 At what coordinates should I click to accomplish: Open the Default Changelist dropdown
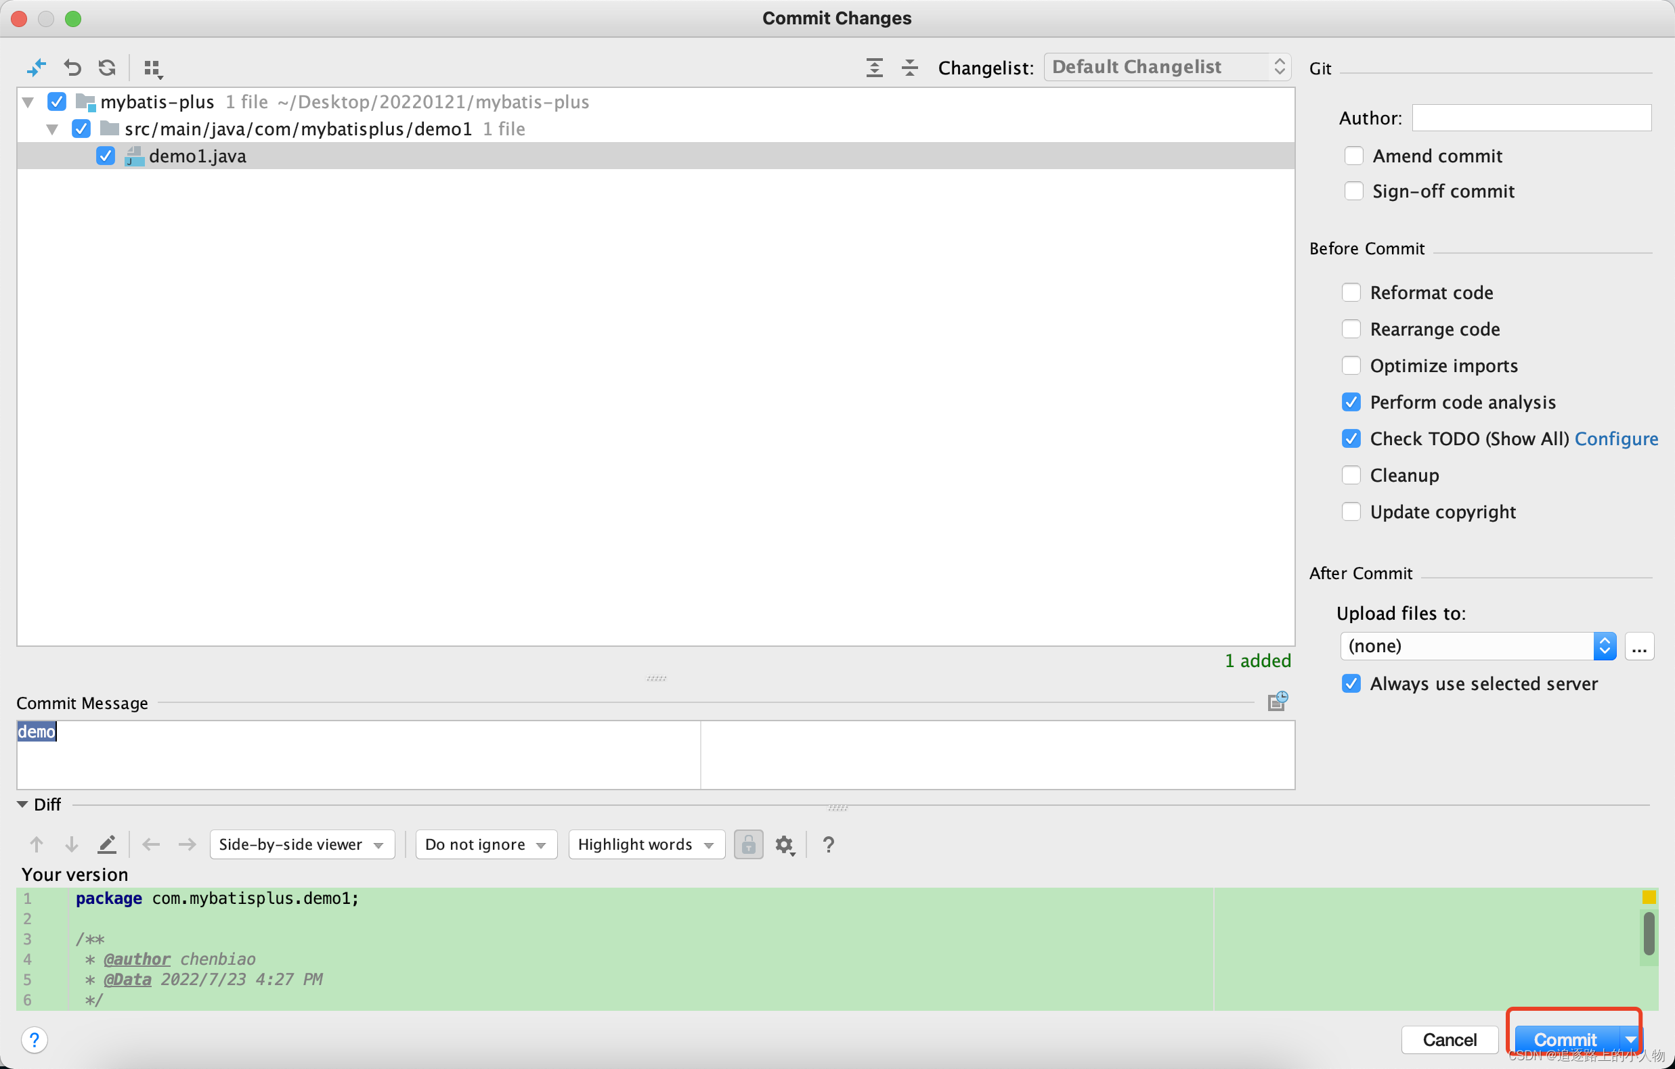point(1167,67)
